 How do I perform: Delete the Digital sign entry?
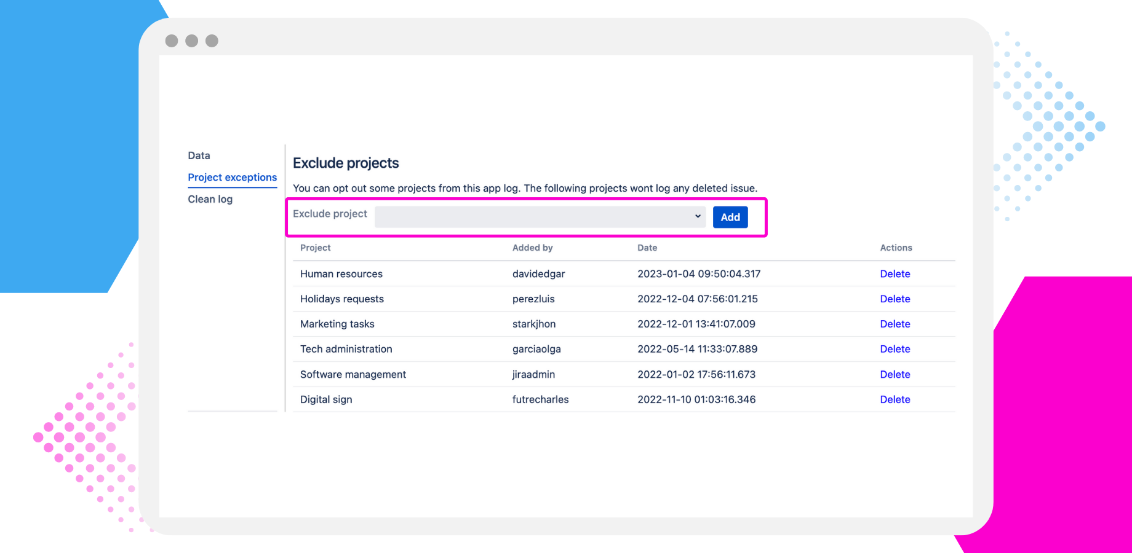(x=895, y=399)
